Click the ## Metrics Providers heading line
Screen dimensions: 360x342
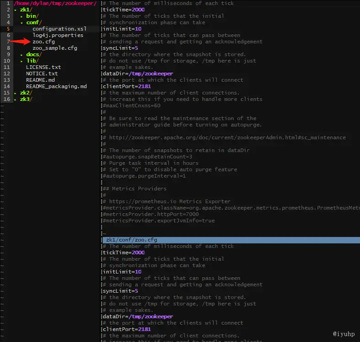click(x=134, y=189)
